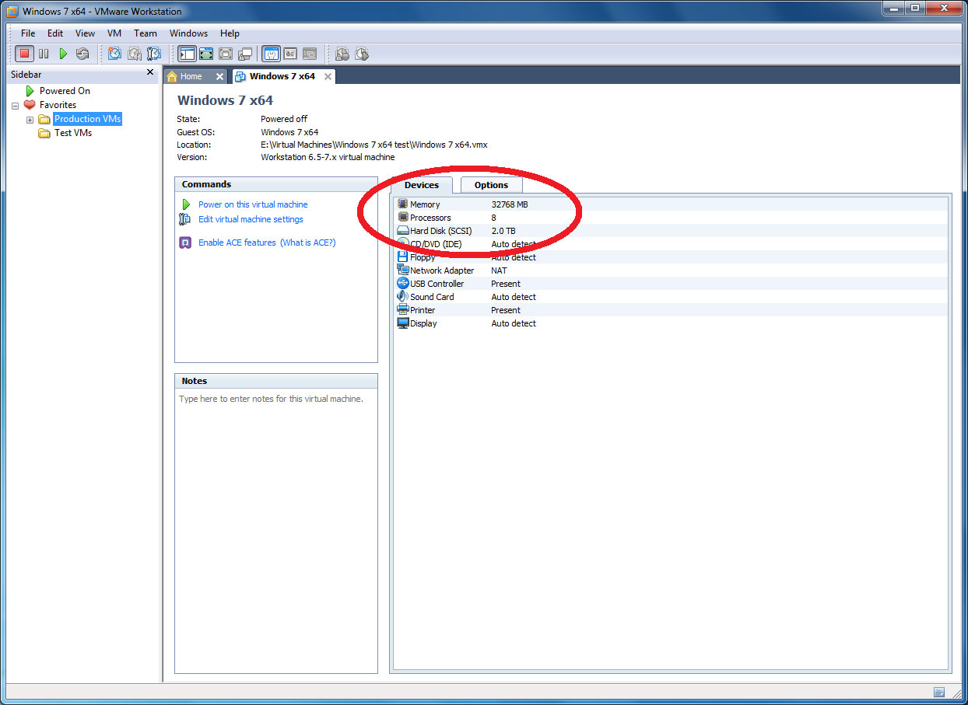Open Edit virtual machine settings

(250, 219)
